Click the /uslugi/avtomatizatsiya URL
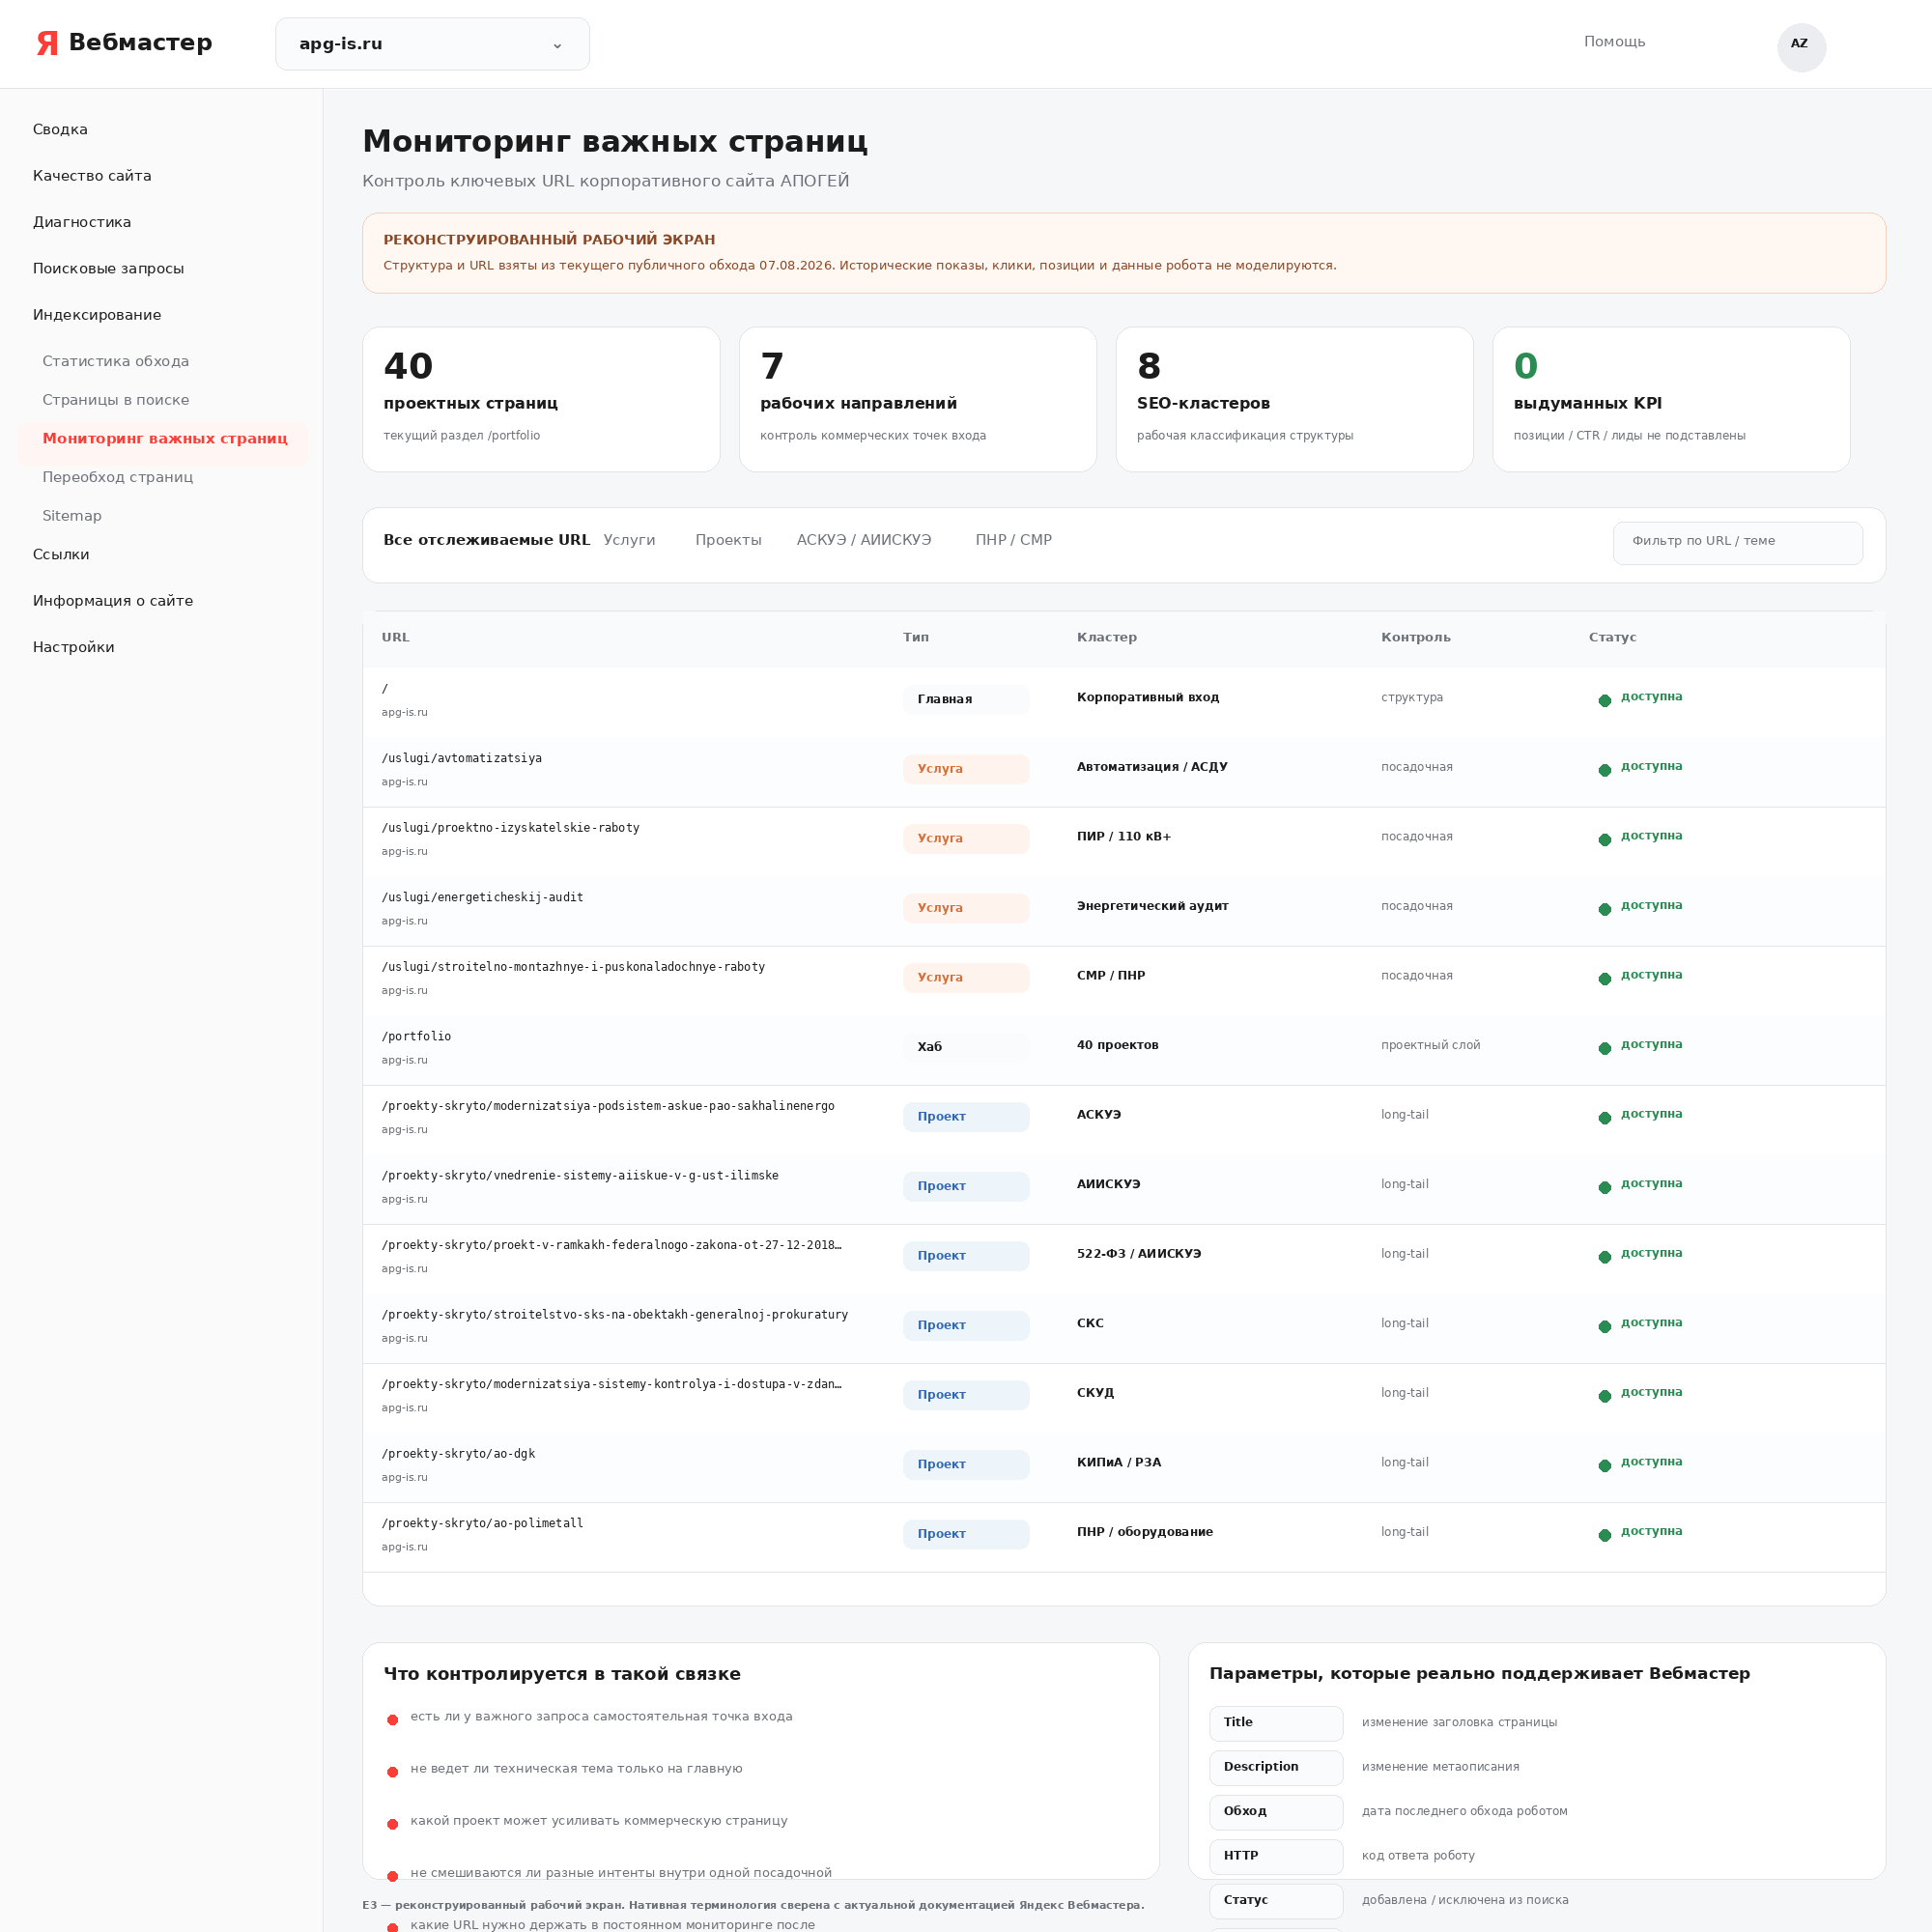 [x=462, y=758]
